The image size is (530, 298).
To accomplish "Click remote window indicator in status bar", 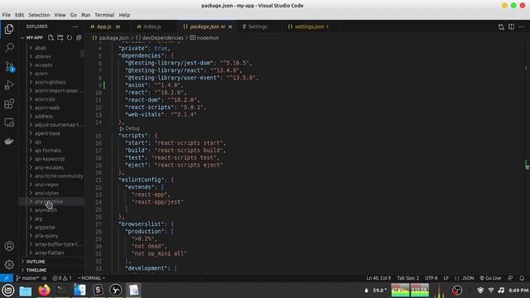I will click(x=7, y=278).
